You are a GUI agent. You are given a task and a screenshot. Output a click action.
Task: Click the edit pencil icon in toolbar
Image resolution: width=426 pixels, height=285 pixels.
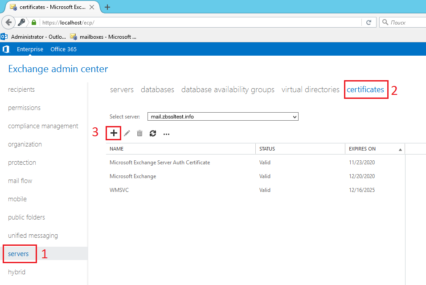pos(127,133)
